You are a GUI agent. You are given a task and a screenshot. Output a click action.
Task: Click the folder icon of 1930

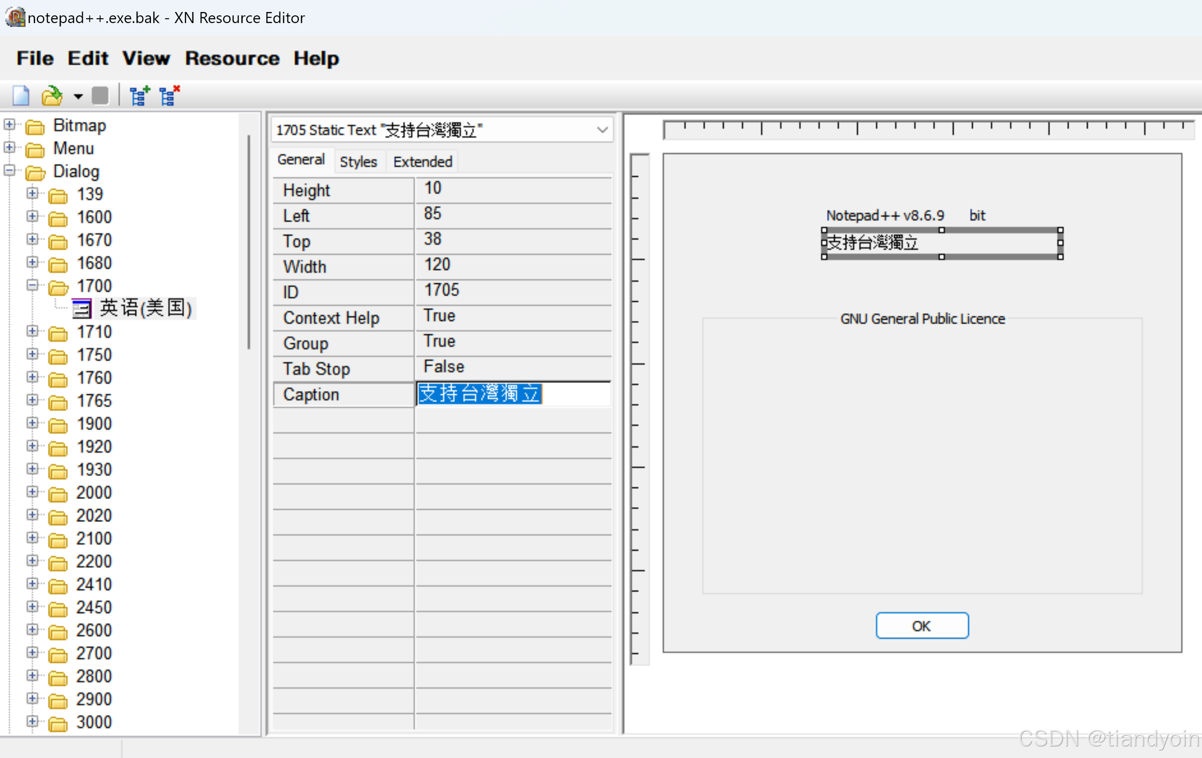[x=58, y=471]
